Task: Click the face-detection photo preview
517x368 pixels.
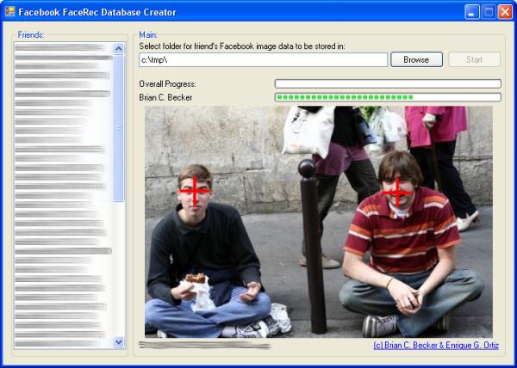Action: 319,222
